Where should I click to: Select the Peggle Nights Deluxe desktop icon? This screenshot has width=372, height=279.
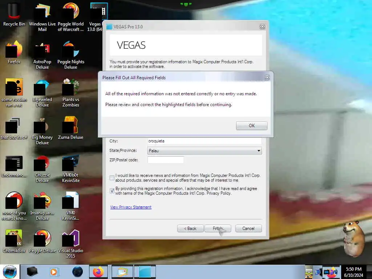71,55
